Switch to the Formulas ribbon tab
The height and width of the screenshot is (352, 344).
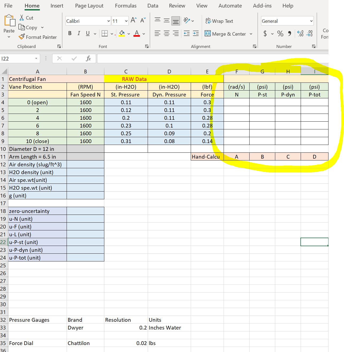click(125, 6)
